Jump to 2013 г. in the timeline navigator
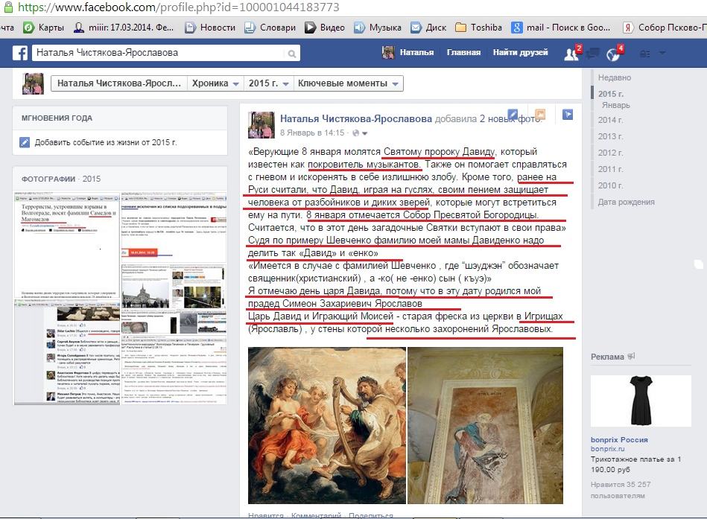Image resolution: width=707 pixels, height=519 pixels. click(610, 136)
